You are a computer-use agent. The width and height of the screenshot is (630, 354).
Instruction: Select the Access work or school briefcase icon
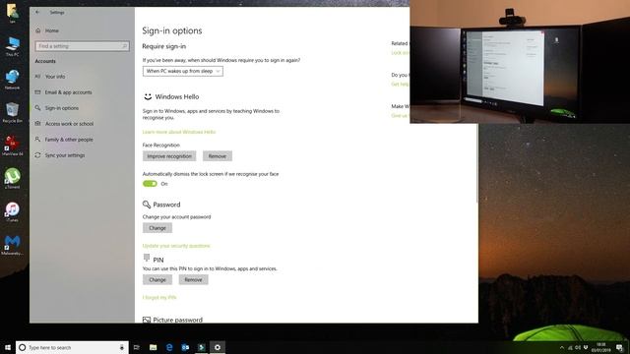pyautogui.click(x=37, y=124)
